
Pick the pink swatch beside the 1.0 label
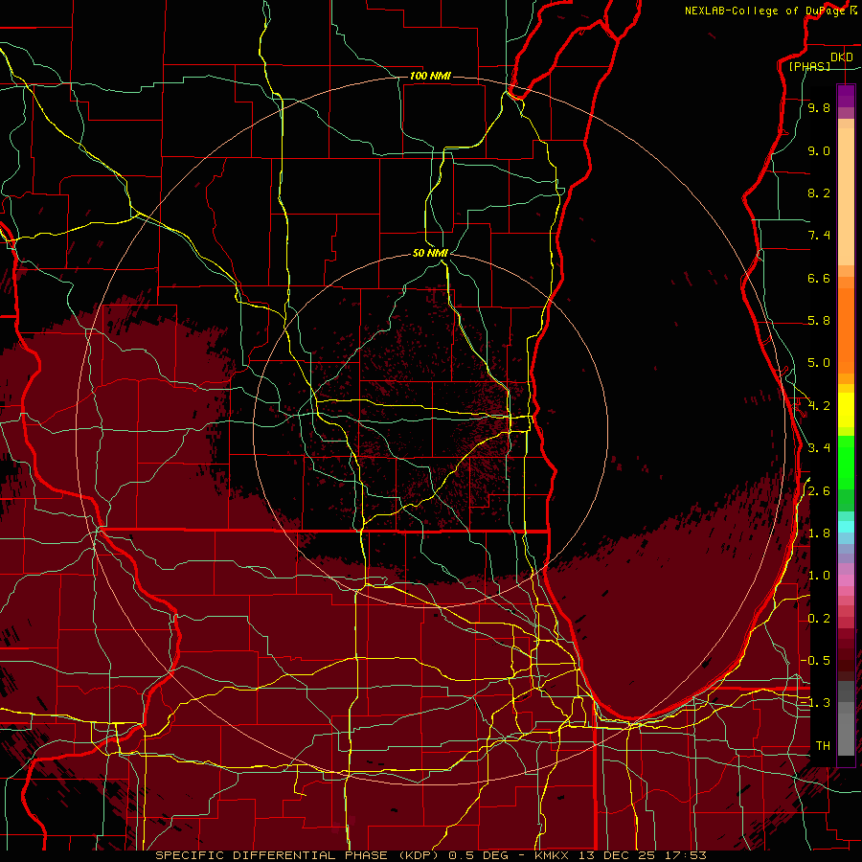point(846,578)
